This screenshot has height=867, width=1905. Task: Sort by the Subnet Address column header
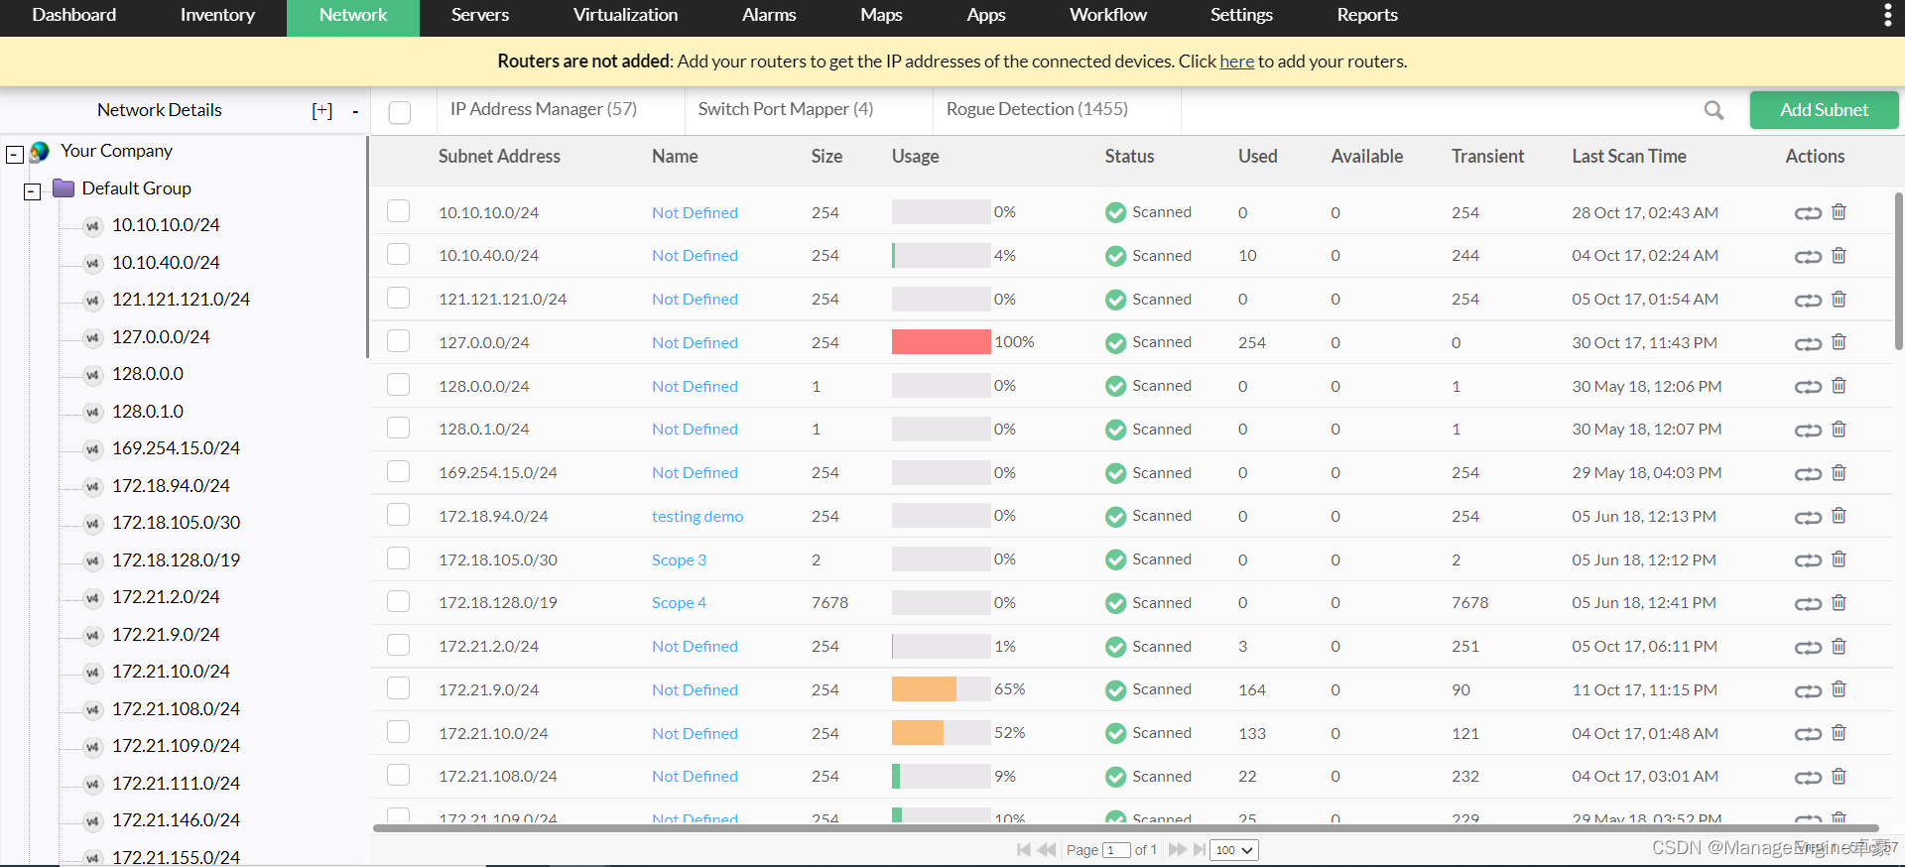pyautogui.click(x=499, y=157)
